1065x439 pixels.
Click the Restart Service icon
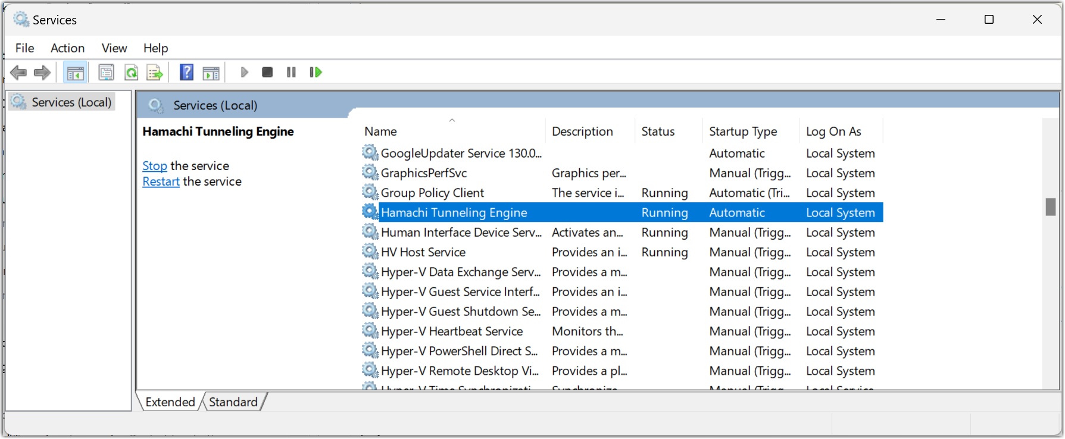click(316, 72)
